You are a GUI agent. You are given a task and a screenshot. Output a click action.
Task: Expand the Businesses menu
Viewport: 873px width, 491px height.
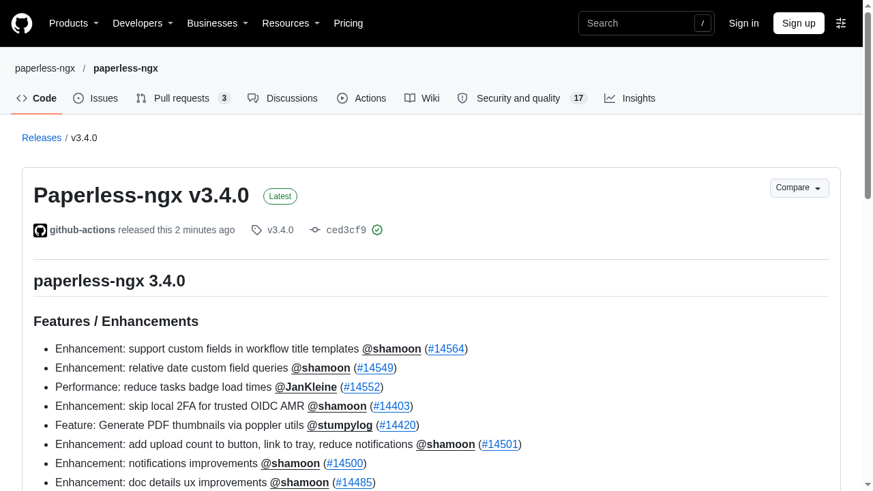click(218, 23)
